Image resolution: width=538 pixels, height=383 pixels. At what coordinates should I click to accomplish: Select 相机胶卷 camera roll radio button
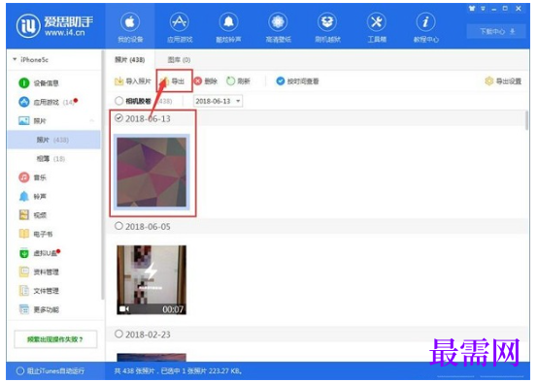point(118,101)
